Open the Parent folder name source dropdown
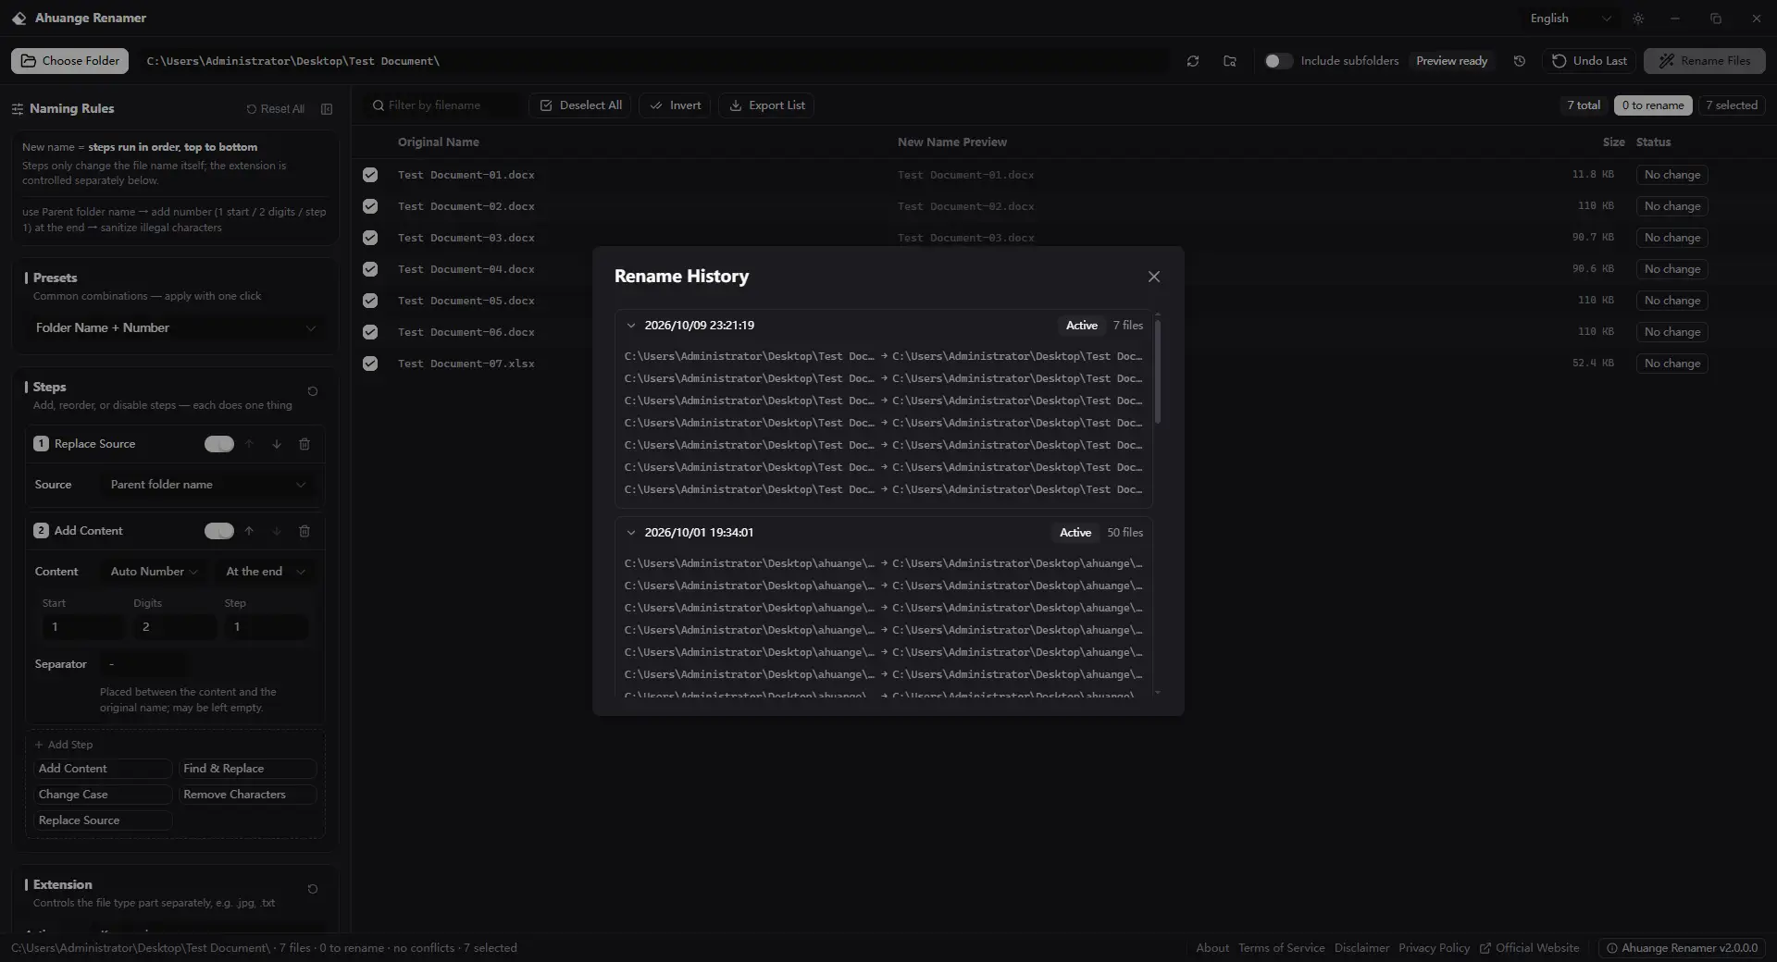Screen dimensions: 1777x962 coord(207,485)
